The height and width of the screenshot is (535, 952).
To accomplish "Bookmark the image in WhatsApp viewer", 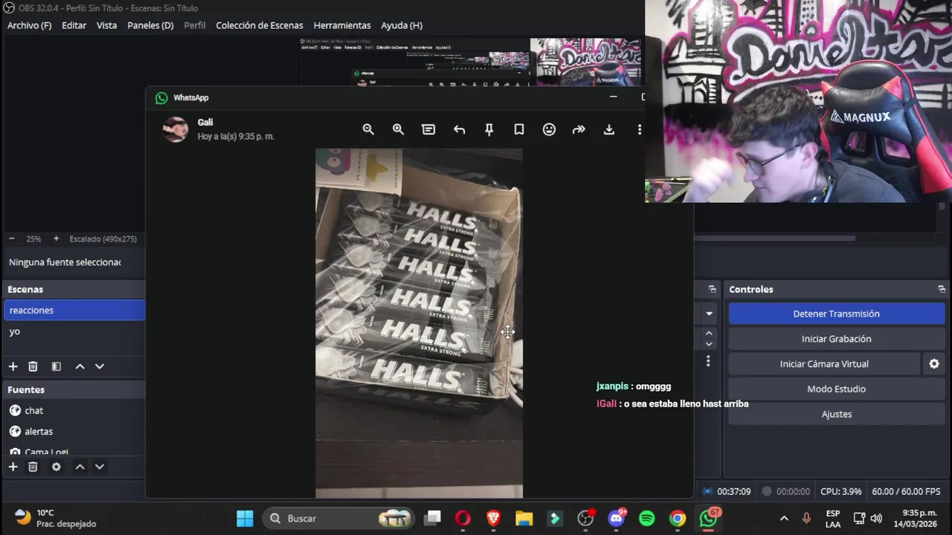I will pos(519,129).
